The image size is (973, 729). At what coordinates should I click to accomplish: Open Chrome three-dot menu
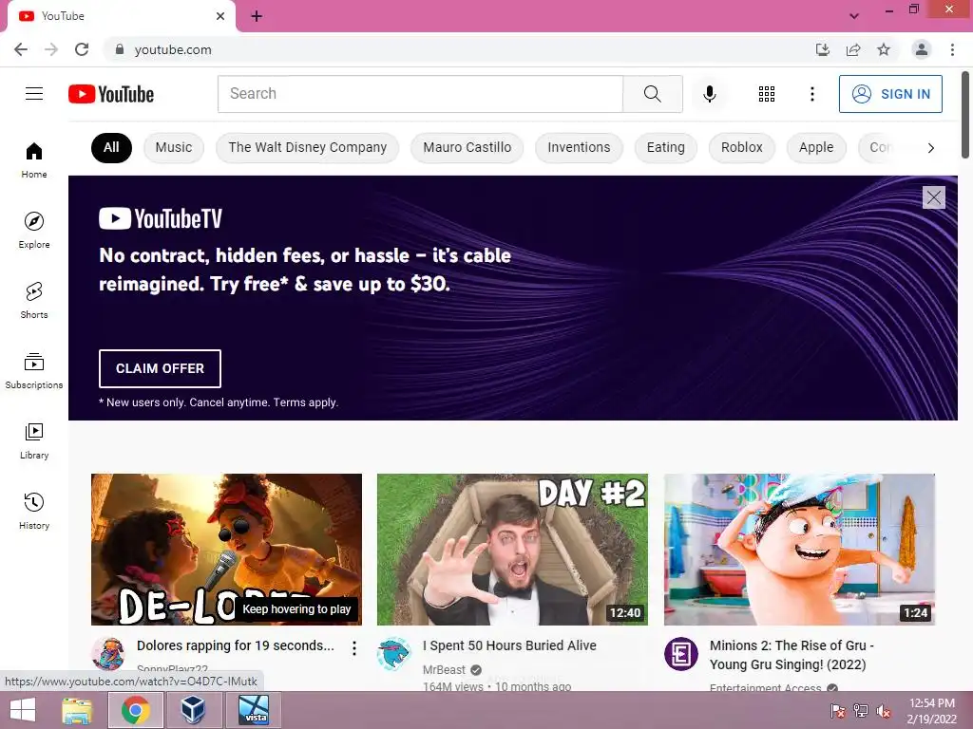click(952, 49)
